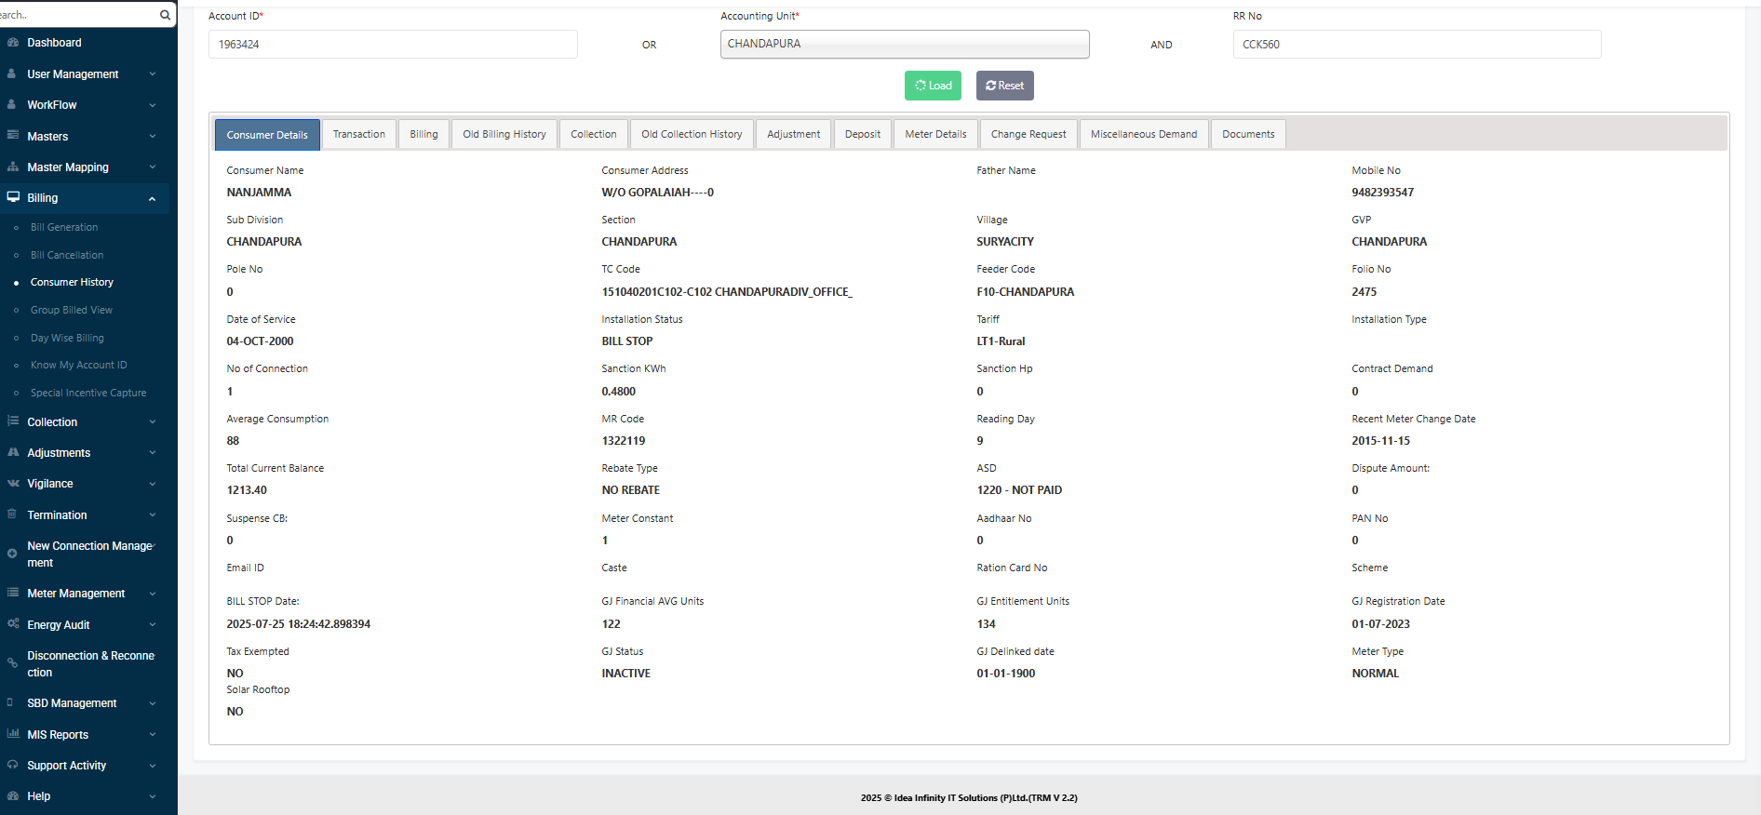
Task: Click the Dashboard icon in sidebar
Action: point(13,43)
